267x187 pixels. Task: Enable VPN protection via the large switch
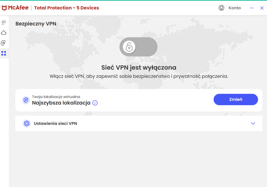pos(138,47)
